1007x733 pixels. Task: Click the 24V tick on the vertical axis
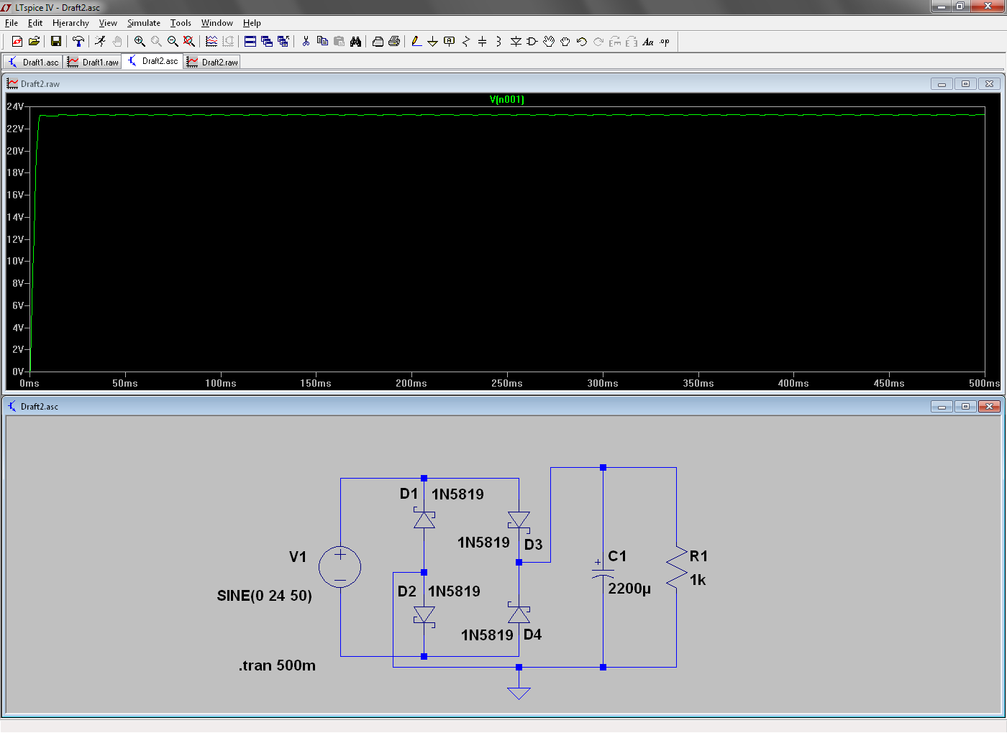click(15, 106)
